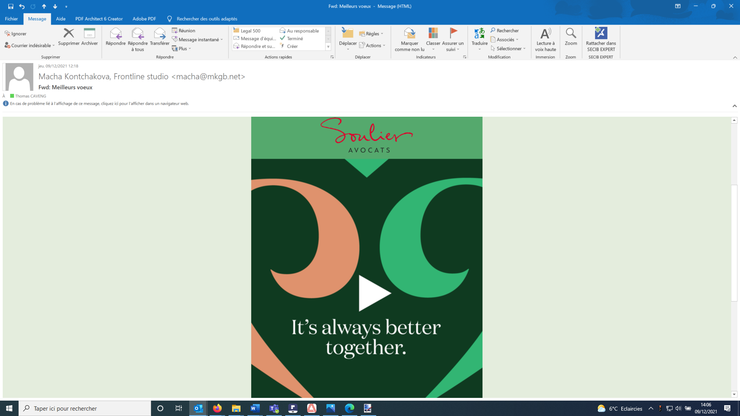Open the Fichier tab
Screen dimensions: 740x416
11,19
